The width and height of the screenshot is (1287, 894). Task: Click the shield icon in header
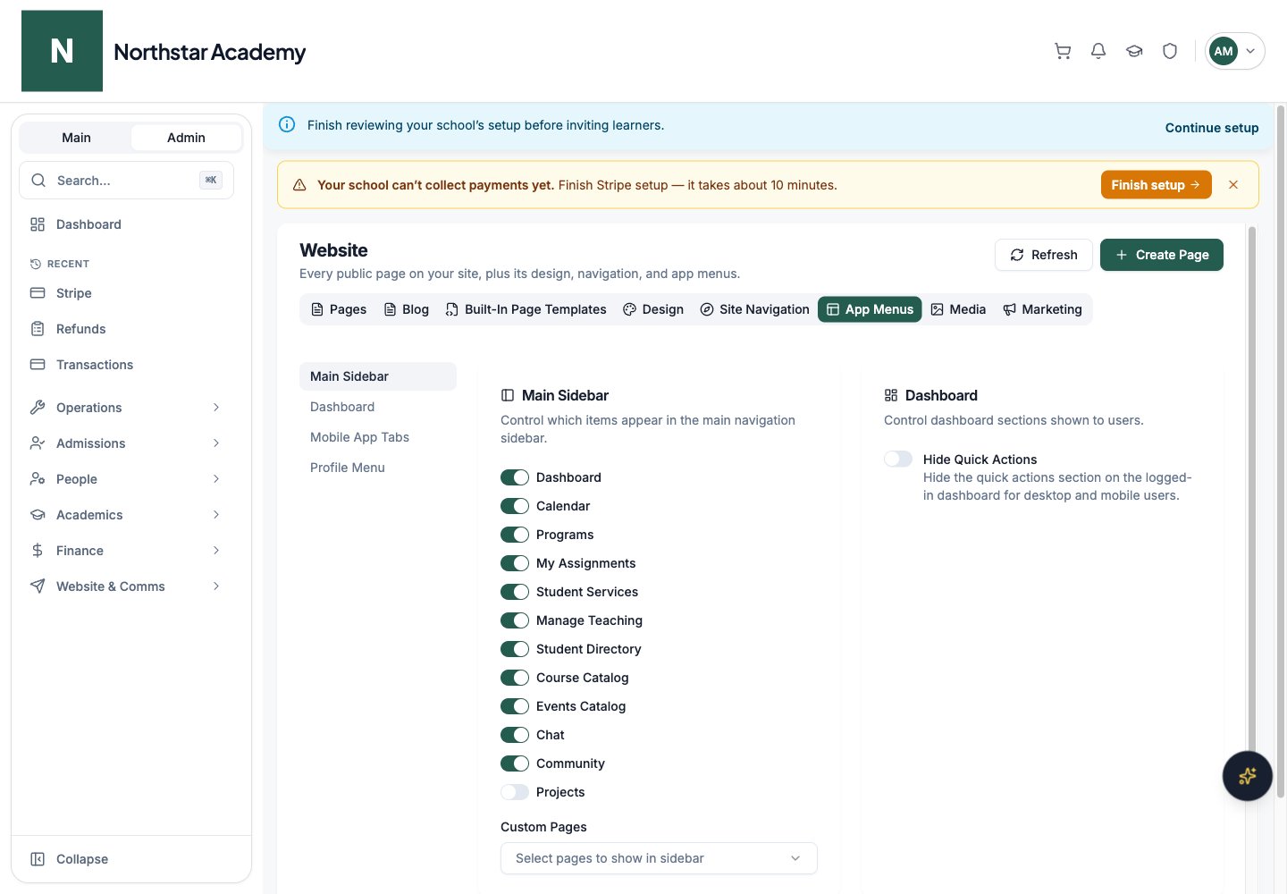click(x=1170, y=51)
